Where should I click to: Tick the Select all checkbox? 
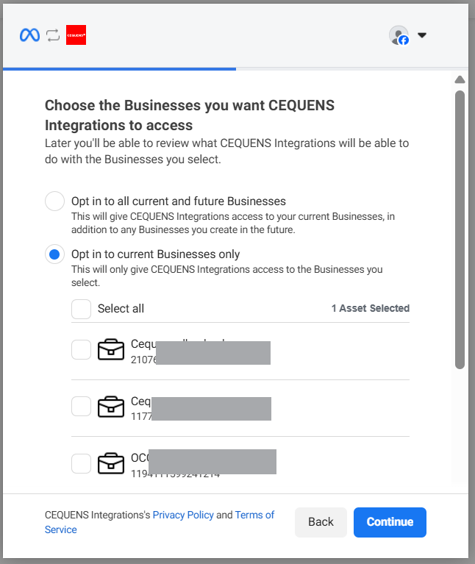point(82,309)
